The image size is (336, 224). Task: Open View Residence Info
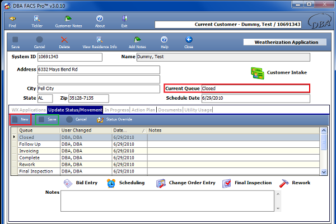[100, 43]
